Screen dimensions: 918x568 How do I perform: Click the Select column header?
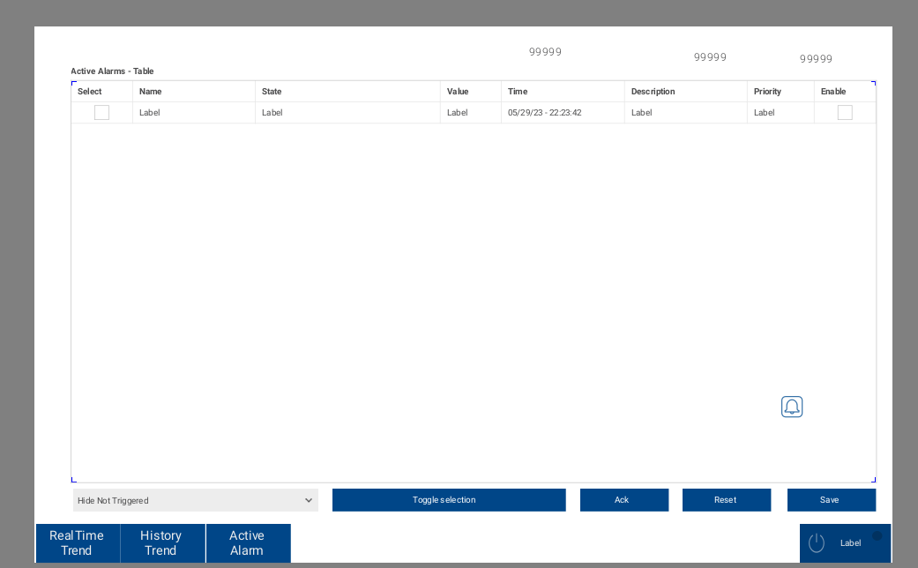(102, 92)
